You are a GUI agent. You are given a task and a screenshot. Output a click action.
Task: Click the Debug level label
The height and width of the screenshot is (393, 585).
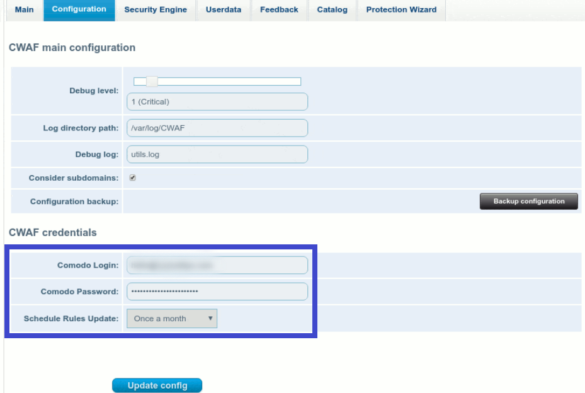pos(94,91)
